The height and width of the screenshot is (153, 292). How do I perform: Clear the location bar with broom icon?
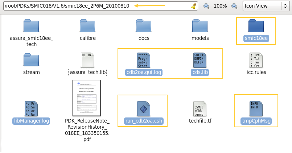pos(194,6)
